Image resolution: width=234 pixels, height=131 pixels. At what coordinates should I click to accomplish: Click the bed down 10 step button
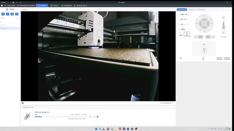click(x=213, y=37)
